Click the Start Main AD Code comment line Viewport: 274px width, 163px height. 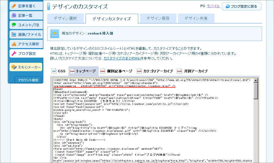[x=79, y=140]
